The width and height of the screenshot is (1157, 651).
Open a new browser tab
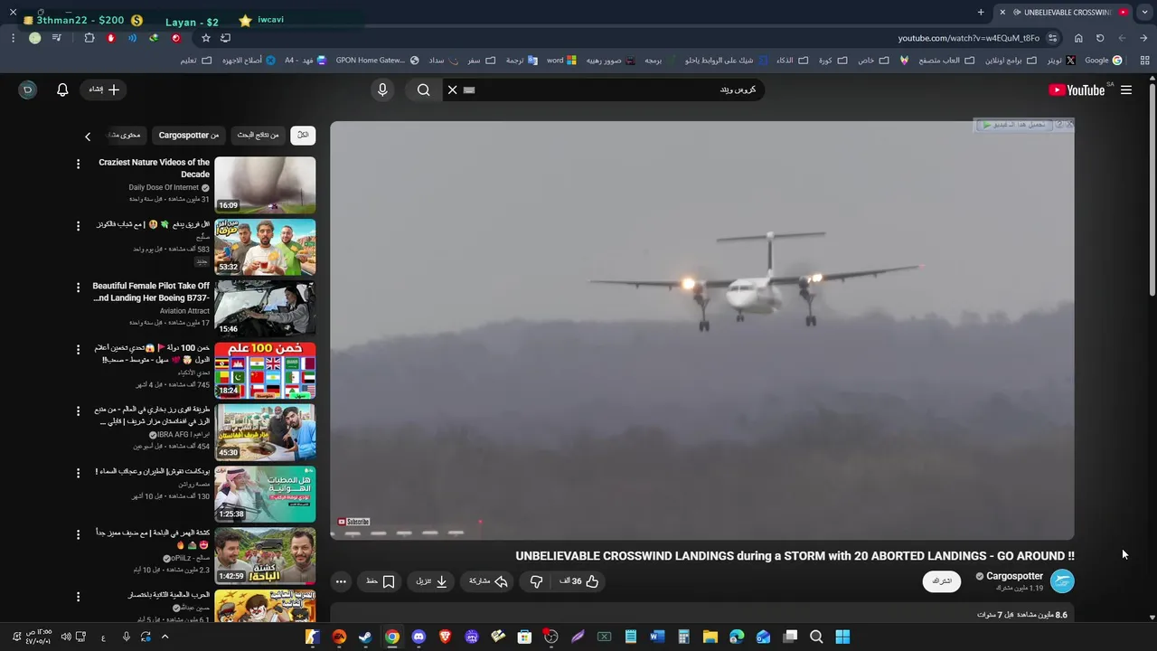coord(981,12)
